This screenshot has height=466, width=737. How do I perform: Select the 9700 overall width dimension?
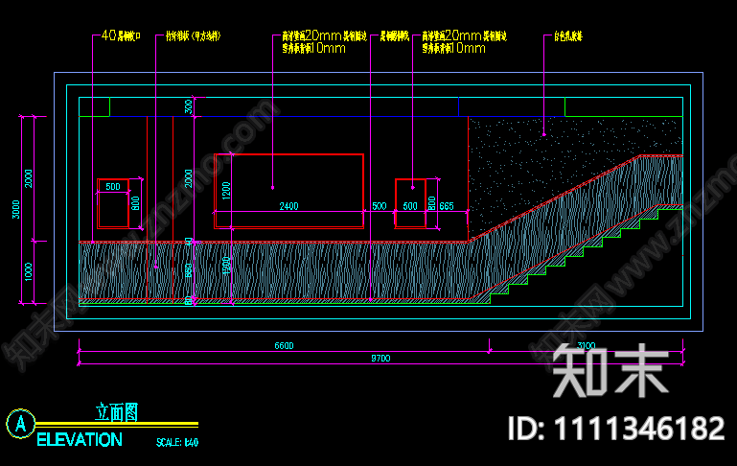(x=380, y=359)
